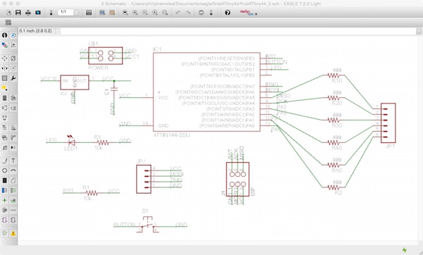Viewport: 423px width, 255px height.
Task: Redraw the schematic view
Action: point(155,13)
